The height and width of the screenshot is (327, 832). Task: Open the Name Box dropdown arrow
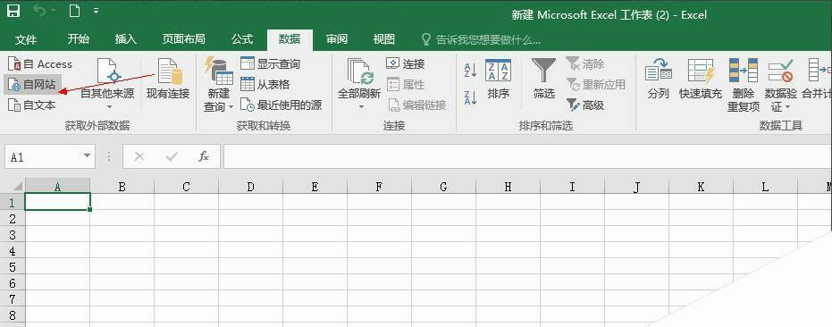click(x=87, y=156)
